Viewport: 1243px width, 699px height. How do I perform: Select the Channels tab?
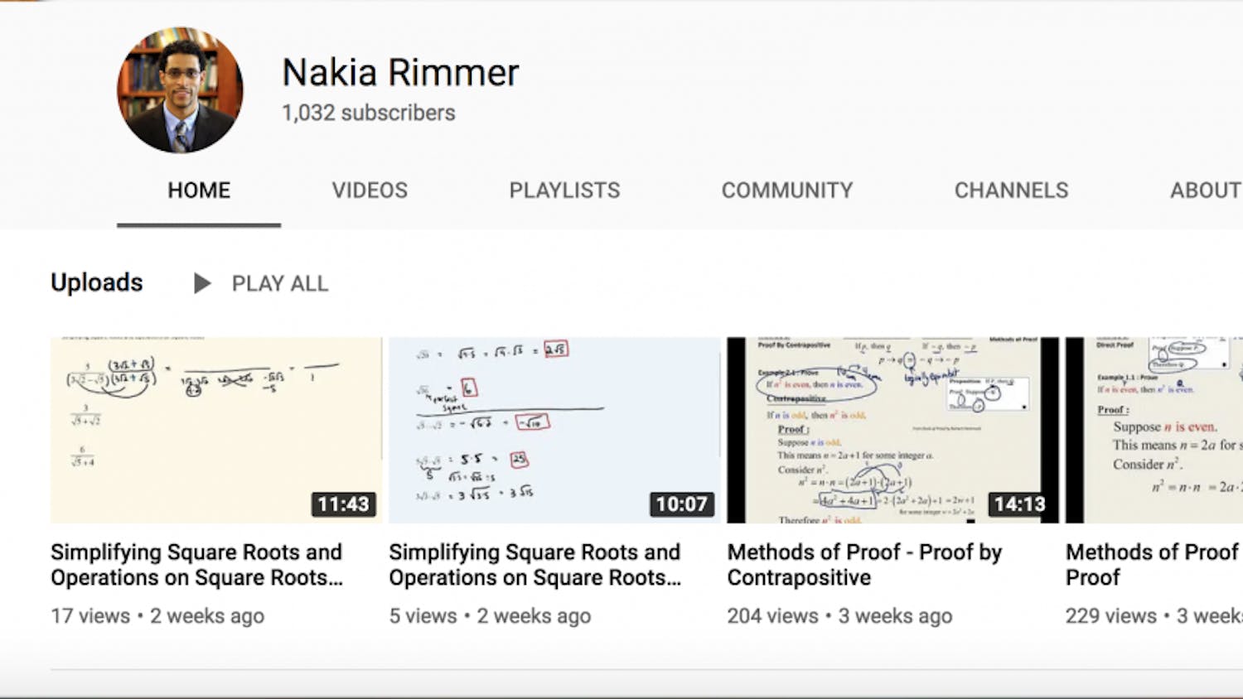(1011, 190)
